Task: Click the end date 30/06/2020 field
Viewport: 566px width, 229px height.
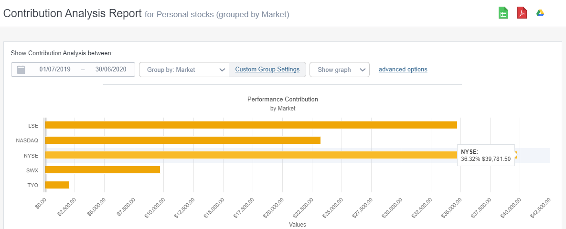Action: tap(111, 70)
